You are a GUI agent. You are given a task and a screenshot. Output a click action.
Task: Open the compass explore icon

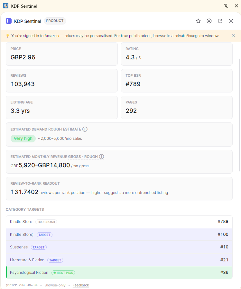pyautogui.click(x=209, y=21)
